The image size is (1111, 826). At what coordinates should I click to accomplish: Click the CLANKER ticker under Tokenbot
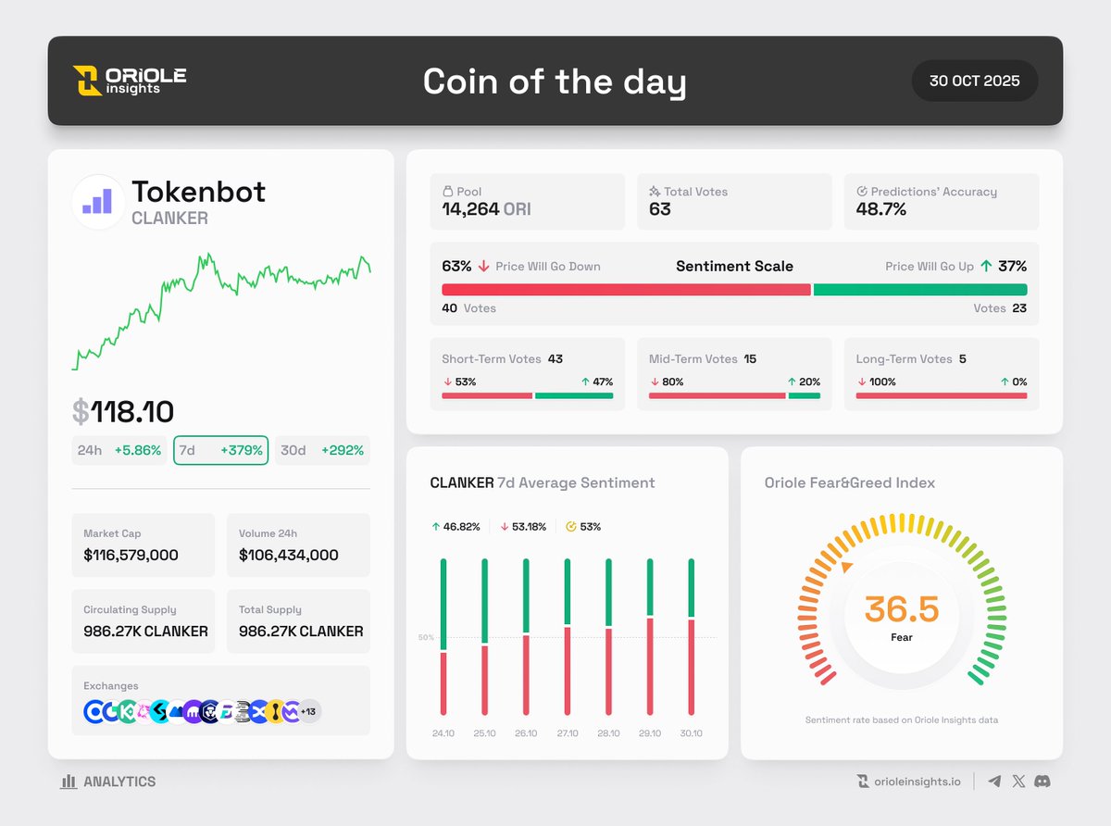coord(169,219)
